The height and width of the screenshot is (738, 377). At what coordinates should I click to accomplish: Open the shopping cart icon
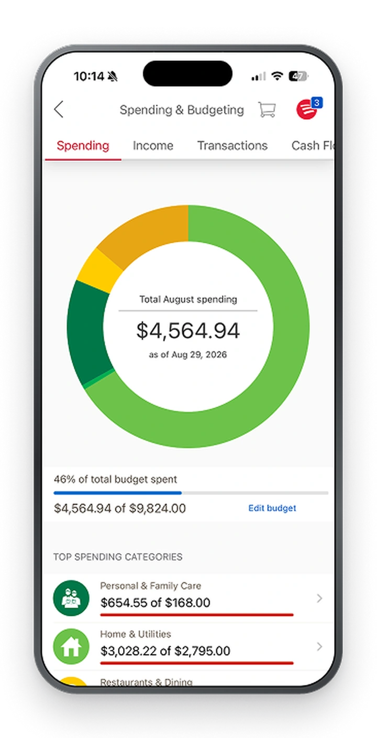[x=267, y=110]
